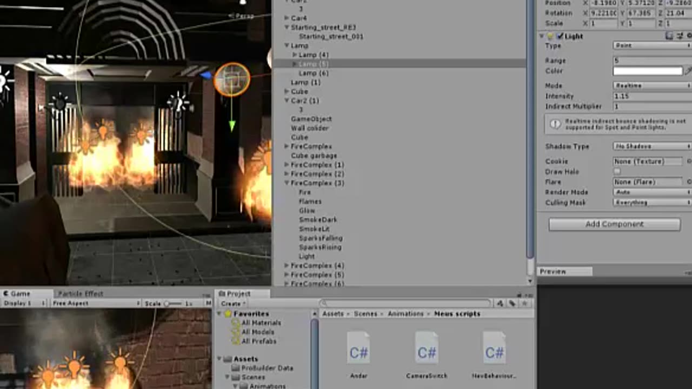Expand the Car4 hierarchy node
This screenshot has height=389, width=692.
click(287, 18)
